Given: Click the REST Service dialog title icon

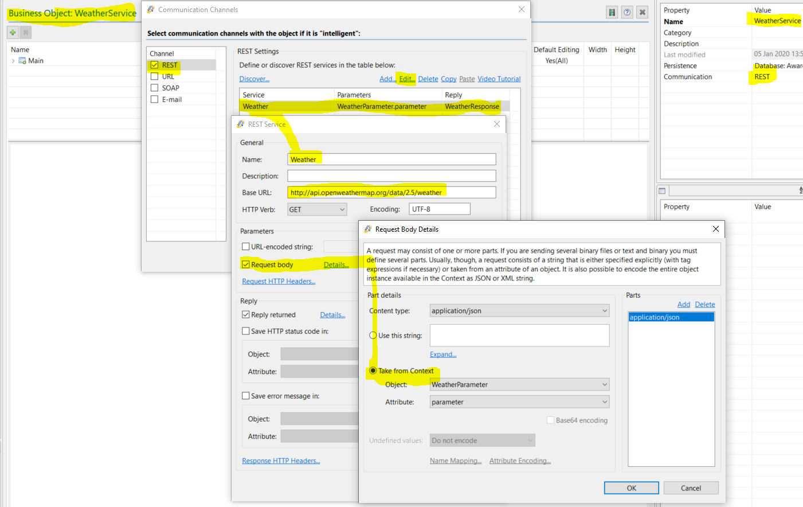Looking at the screenshot, I should (x=241, y=124).
